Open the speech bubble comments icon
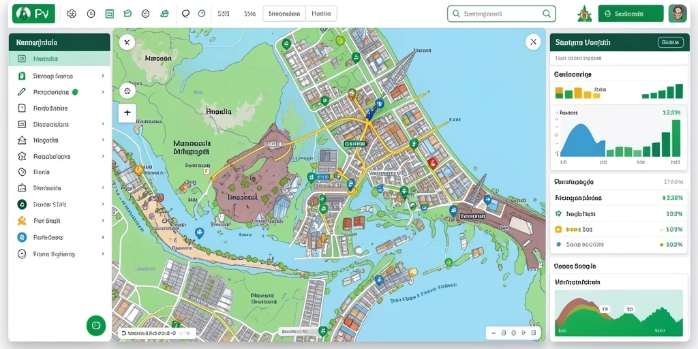Image resolution: width=698 pixels, height=349 pixels. point(185,14)
